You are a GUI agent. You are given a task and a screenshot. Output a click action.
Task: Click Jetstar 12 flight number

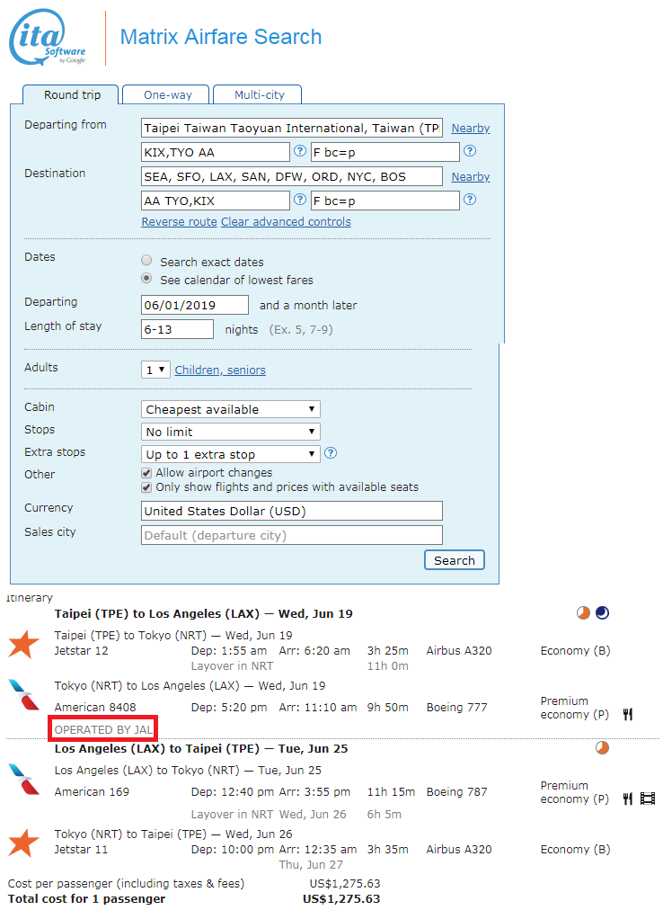(82, 650)
